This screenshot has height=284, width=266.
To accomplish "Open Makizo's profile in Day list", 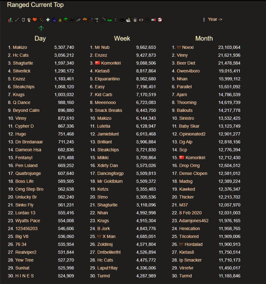I will click(20, 47).
